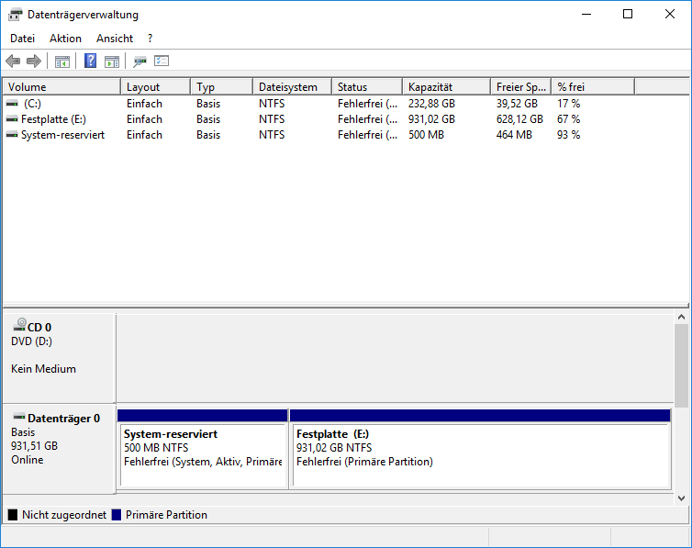The image size is (692, 548).
Task: Click the Back arrow toolbar icon
Action: [x=13, y=61]
